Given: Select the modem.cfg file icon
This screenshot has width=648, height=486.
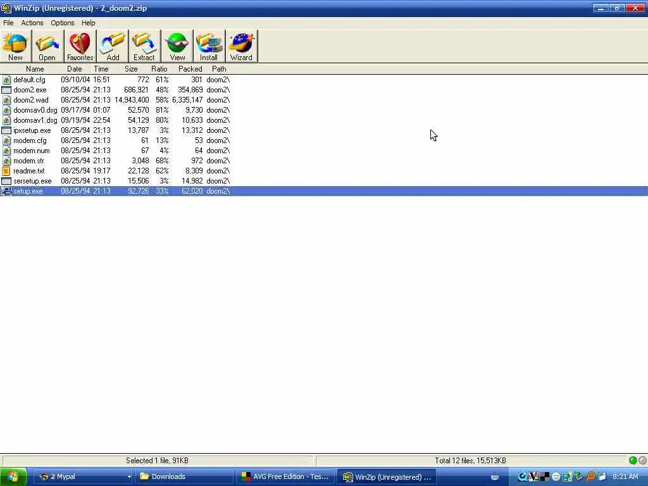Looking at the screenshot, I should pos(6,140).
